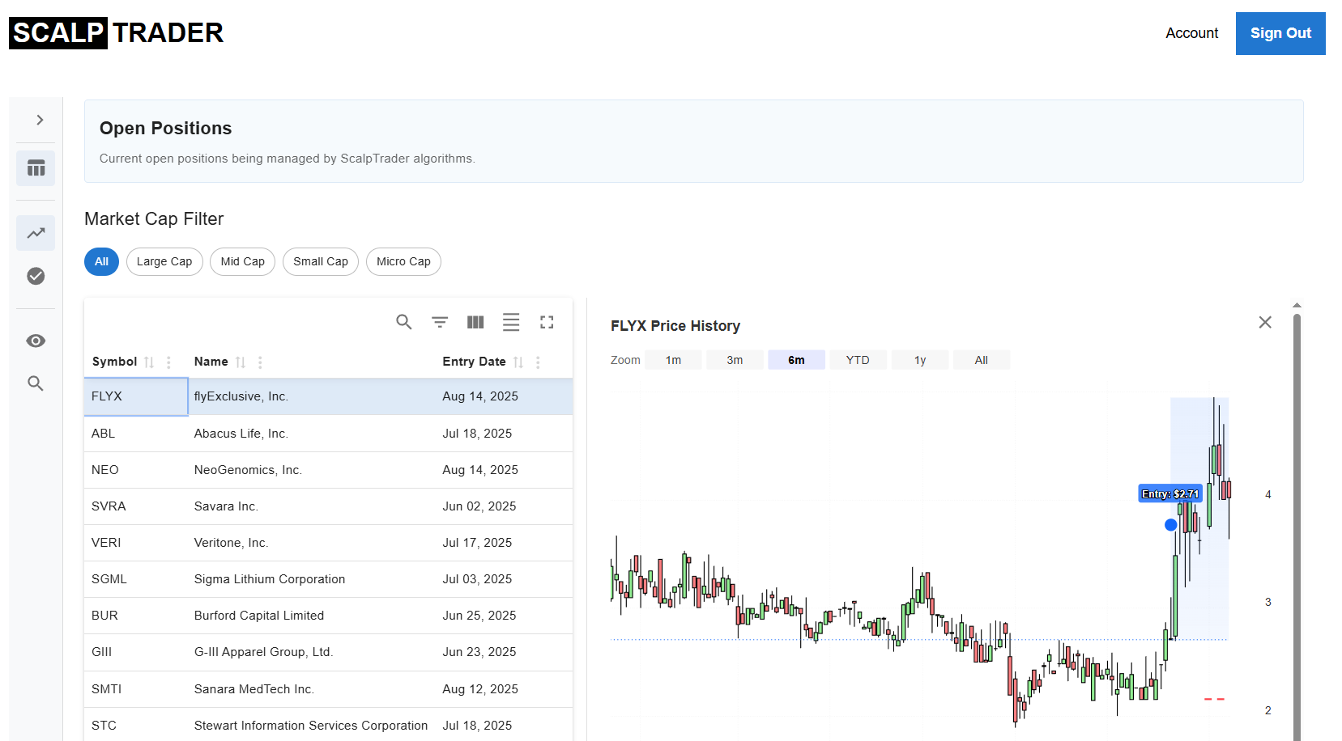Toggle table row density icon
This screenshot has height=741, width=1342.
tap(511, 322)
